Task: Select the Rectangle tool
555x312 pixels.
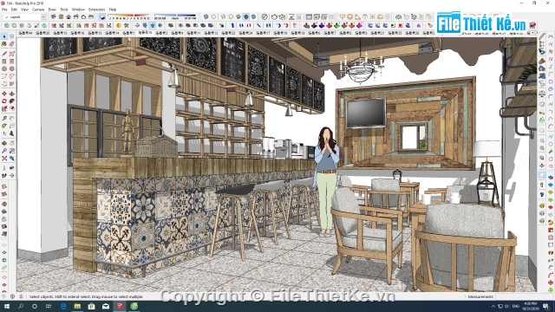Action: click(x=4, y=62)
